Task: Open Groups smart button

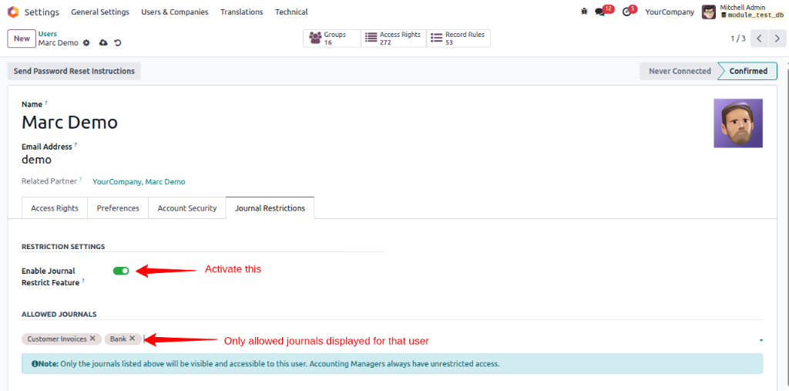Action: pos(331,39)
